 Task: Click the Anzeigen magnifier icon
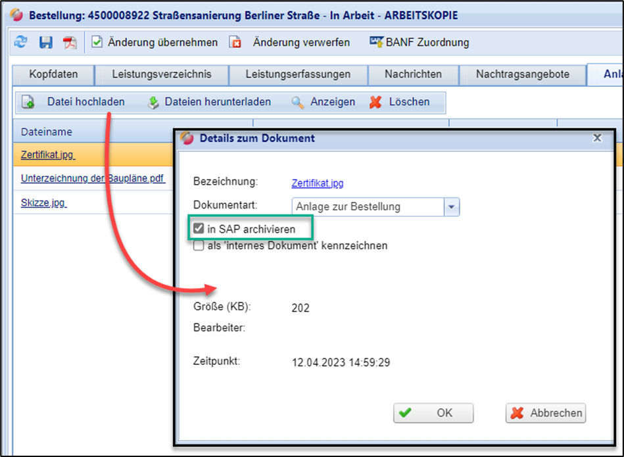[298, 102]
